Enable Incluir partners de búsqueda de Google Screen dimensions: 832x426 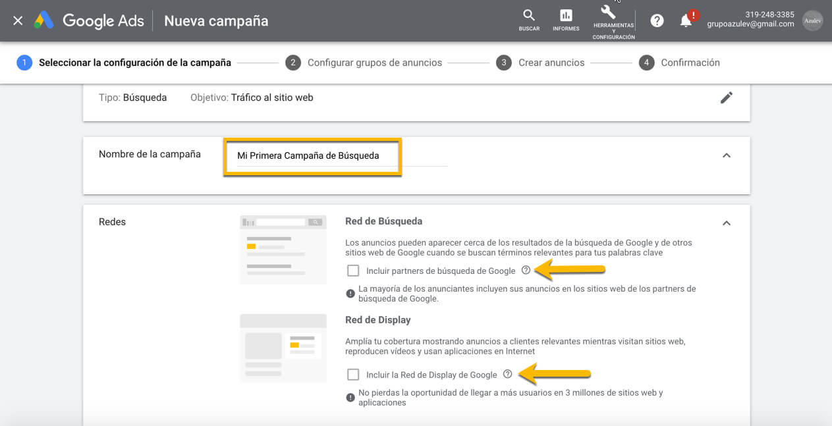pos(353,270)
